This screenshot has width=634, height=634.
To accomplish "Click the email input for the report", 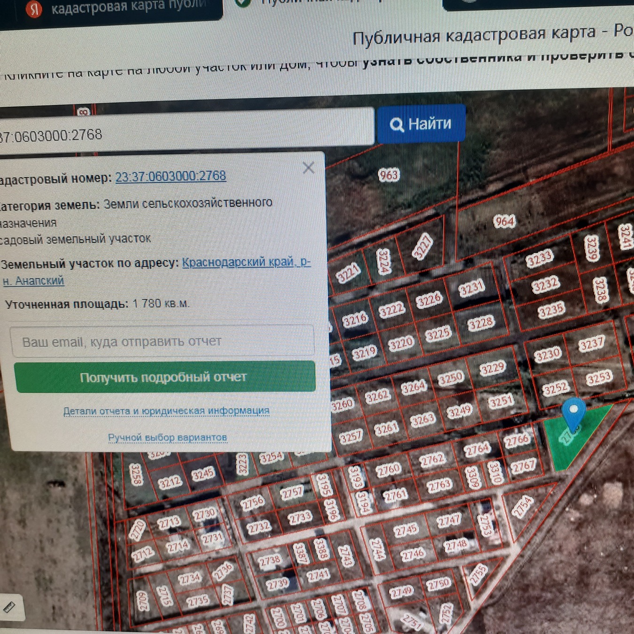I will pyautogui.click(x=162, y=341).
